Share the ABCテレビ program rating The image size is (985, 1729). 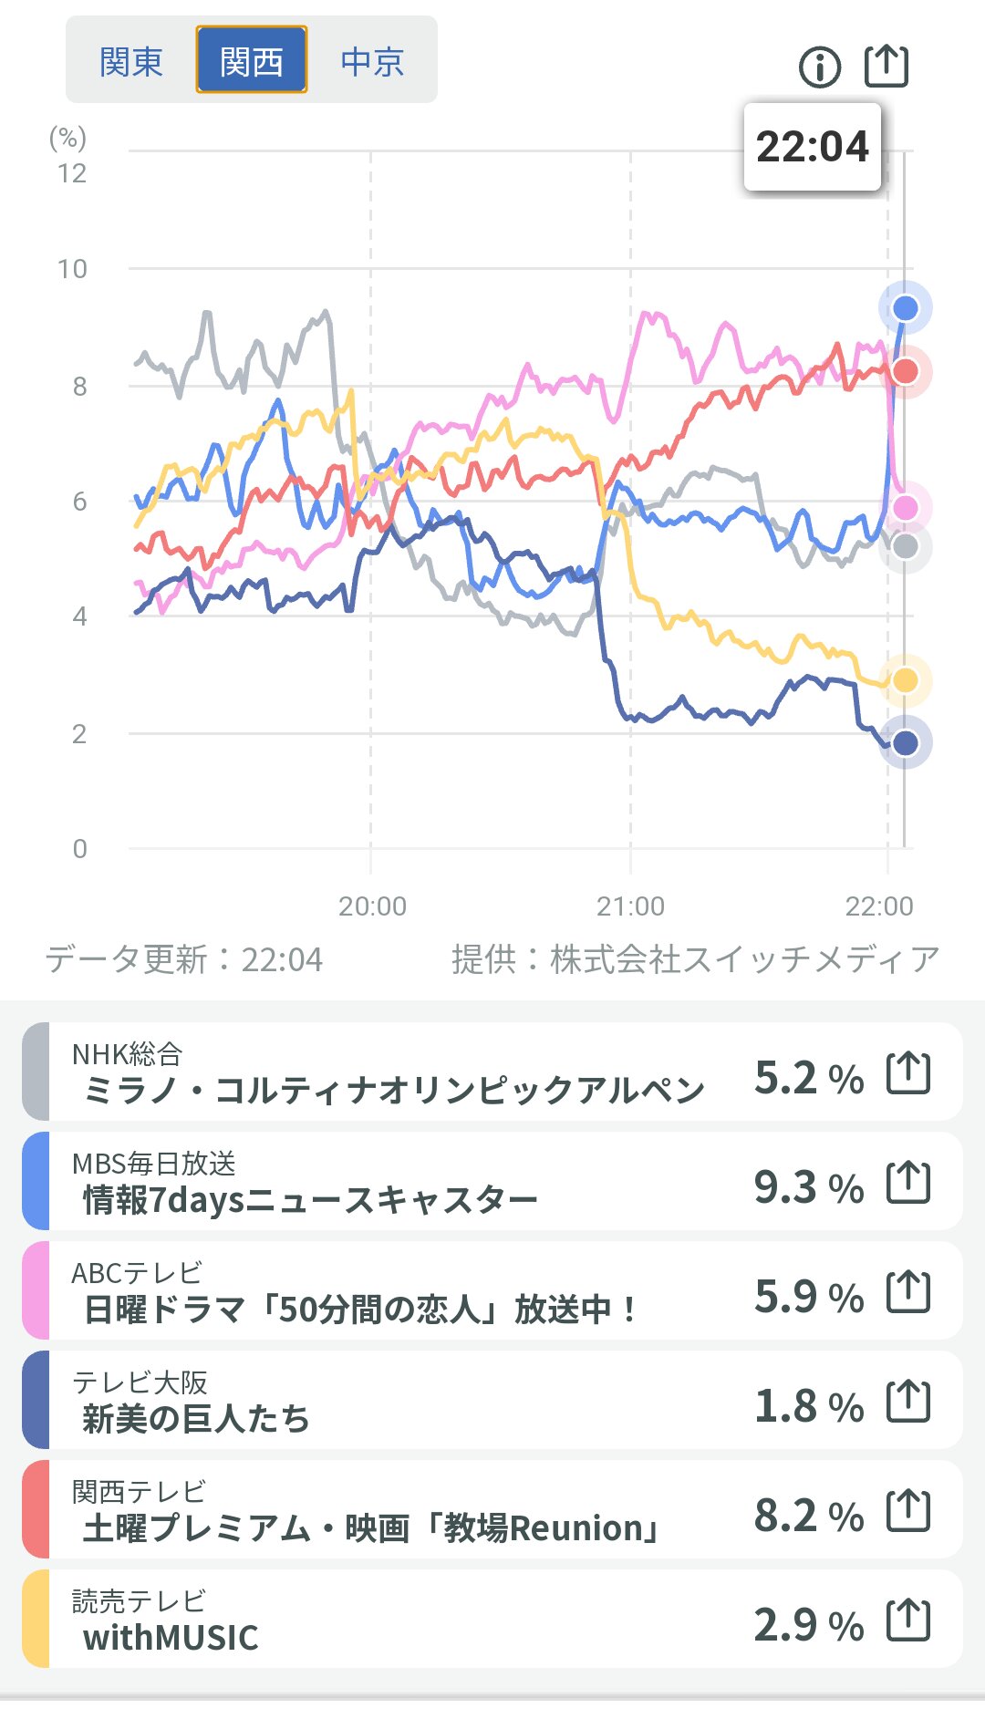[x=908, y=1291]
